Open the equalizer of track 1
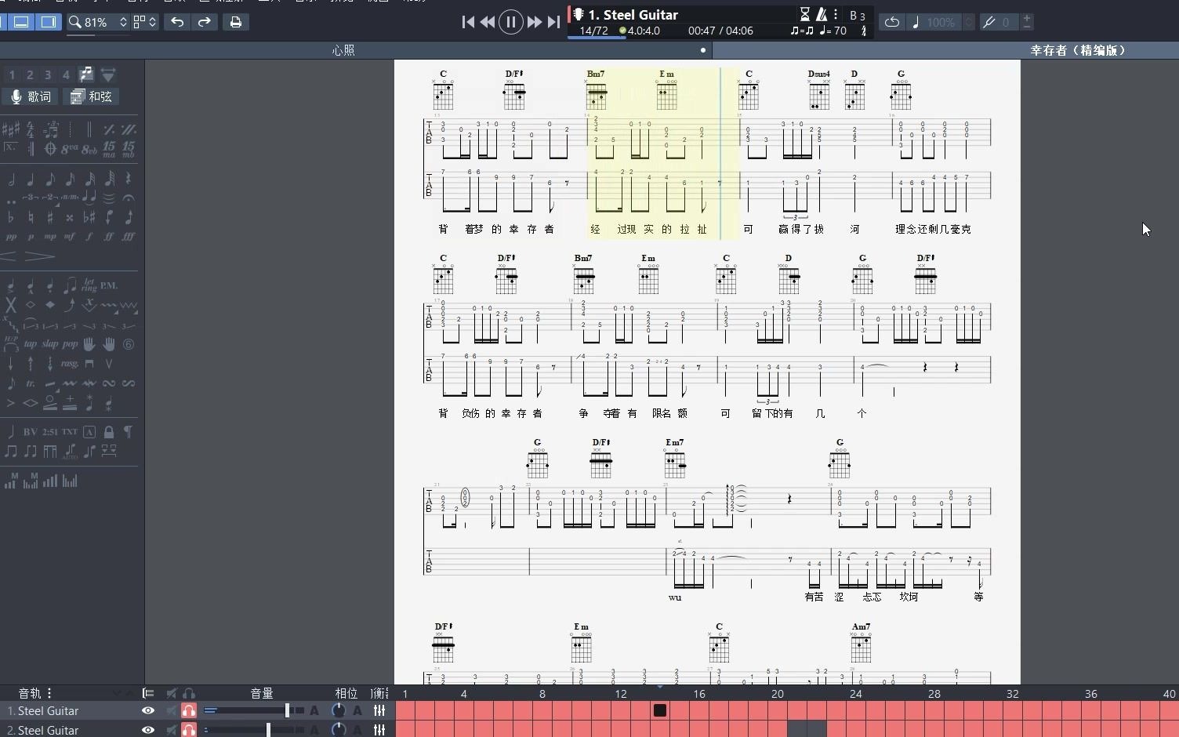This screenshot has height=737, width=1179. pyautogui.click(x=379, y=710)
